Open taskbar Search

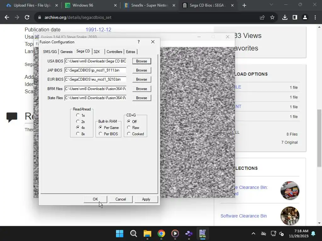coord(133,233)
